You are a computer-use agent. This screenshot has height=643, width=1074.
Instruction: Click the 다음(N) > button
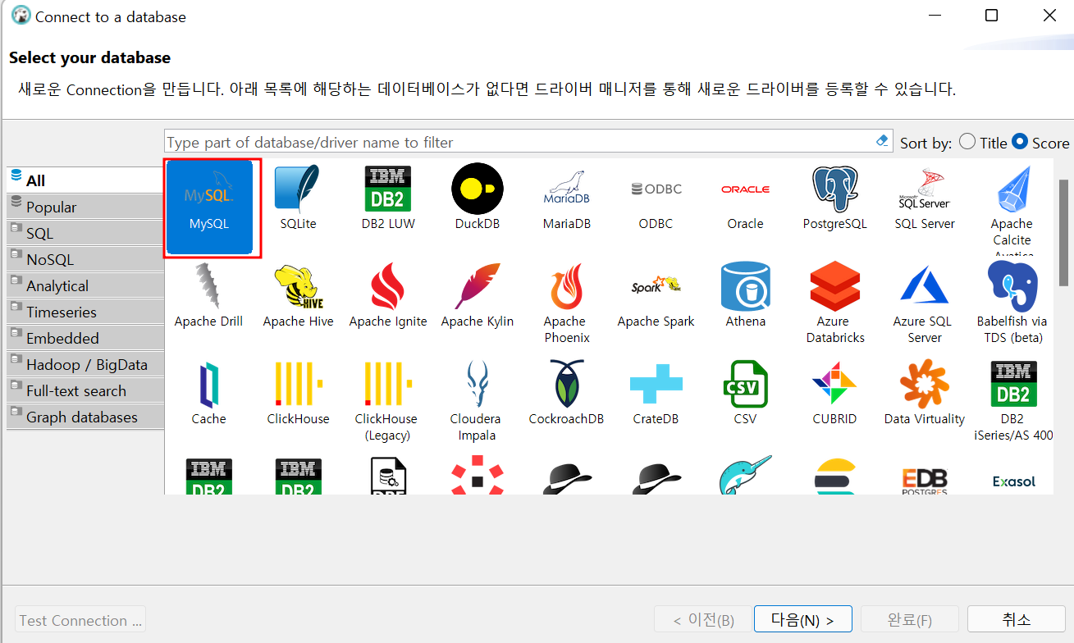[x=802, y=620]
